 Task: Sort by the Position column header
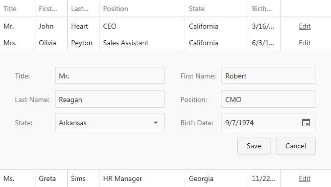click(x=142, y=9)
